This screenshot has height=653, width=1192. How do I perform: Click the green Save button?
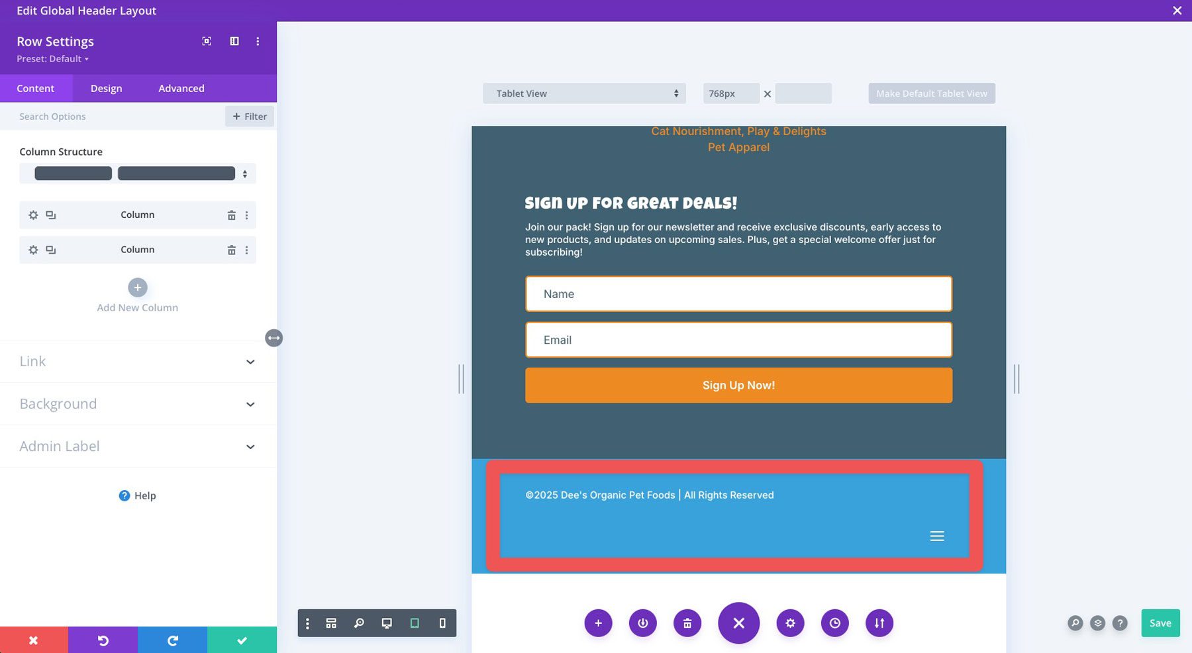pos(1160,623)
